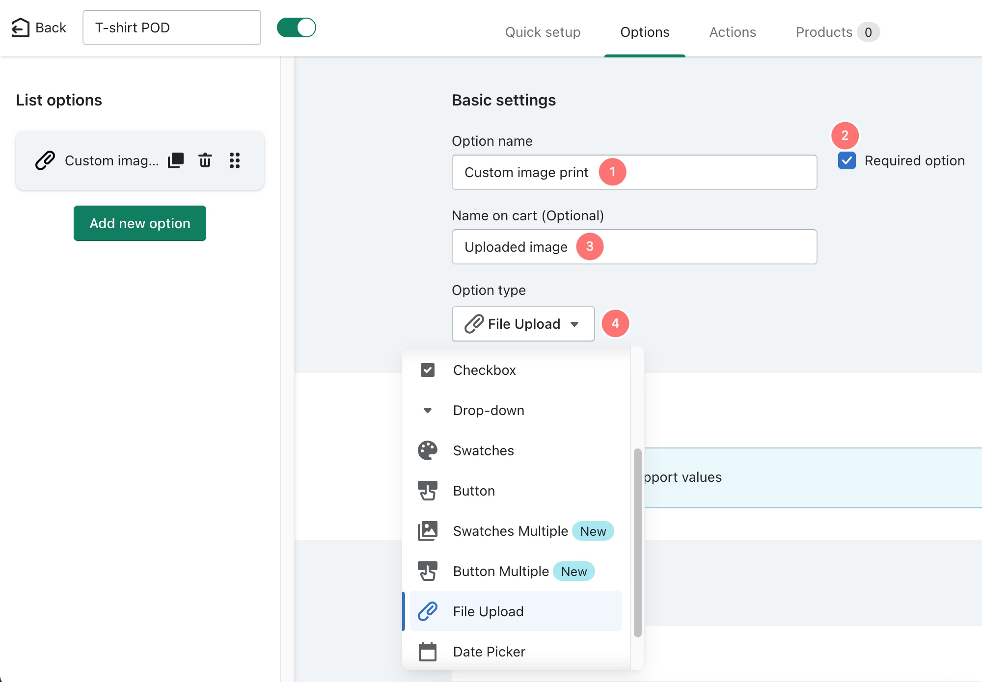Switch to the Options tab
This screenshot has width=982, height=682.
click(645, 32)
